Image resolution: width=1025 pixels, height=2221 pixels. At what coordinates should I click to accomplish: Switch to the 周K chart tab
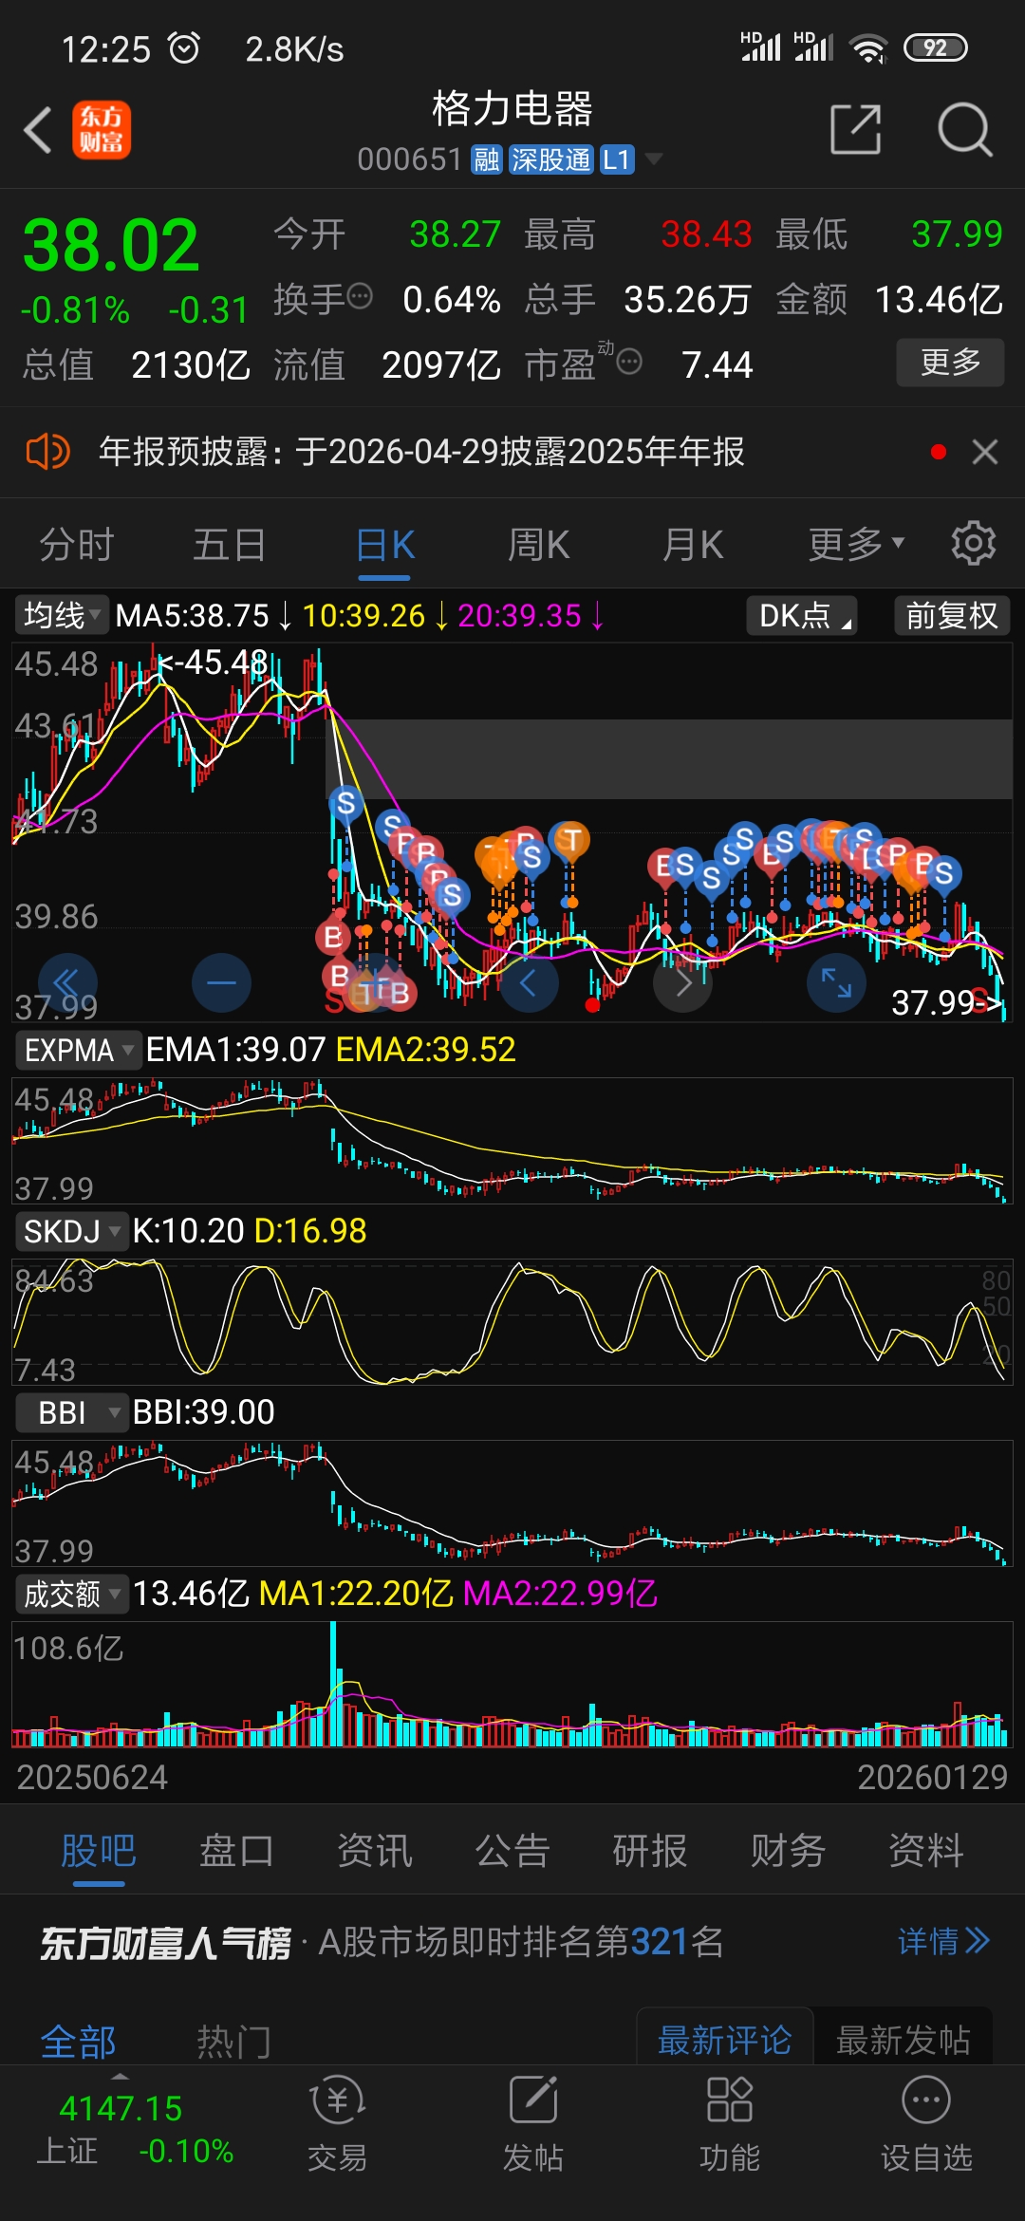pyautogui.click(x=538, y=545)
